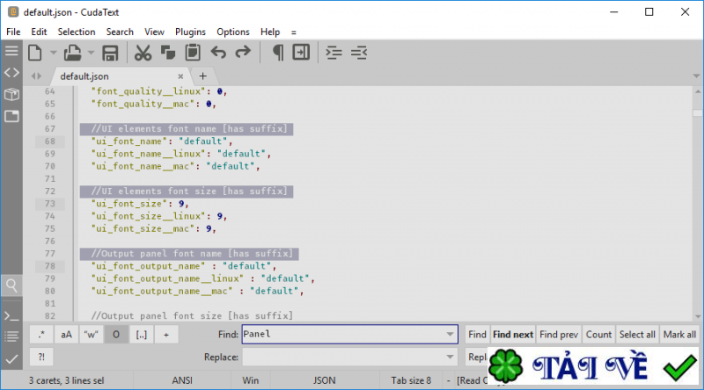Click the Cut scissors icon
The width and height of the screenshot is (704, 390).
click(143, 54)
